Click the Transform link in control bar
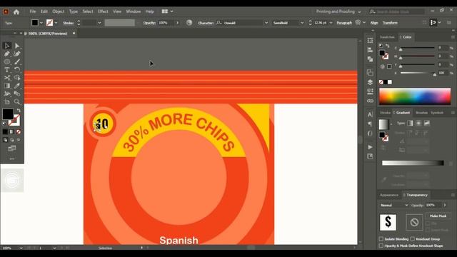 390,23
